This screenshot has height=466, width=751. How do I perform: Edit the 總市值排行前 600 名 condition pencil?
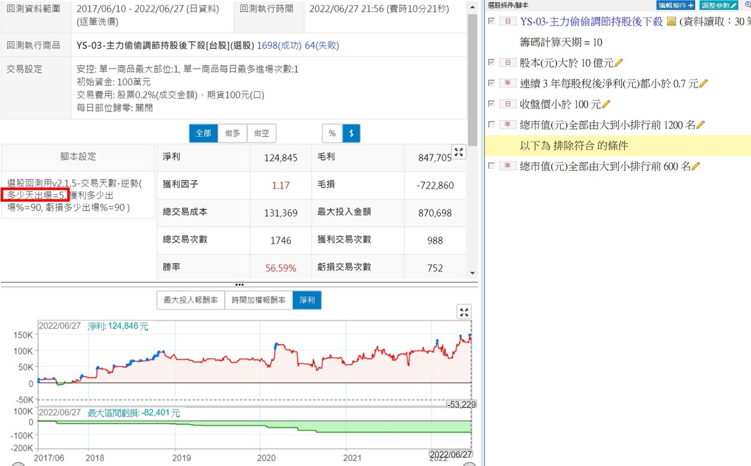click(695, 166)
